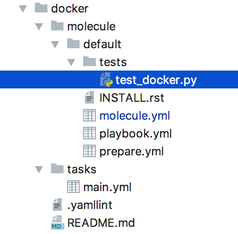Click the MD icon of README.md
Image resolution: width=238 pixels, height=234 pixels.
coord(58,222)
